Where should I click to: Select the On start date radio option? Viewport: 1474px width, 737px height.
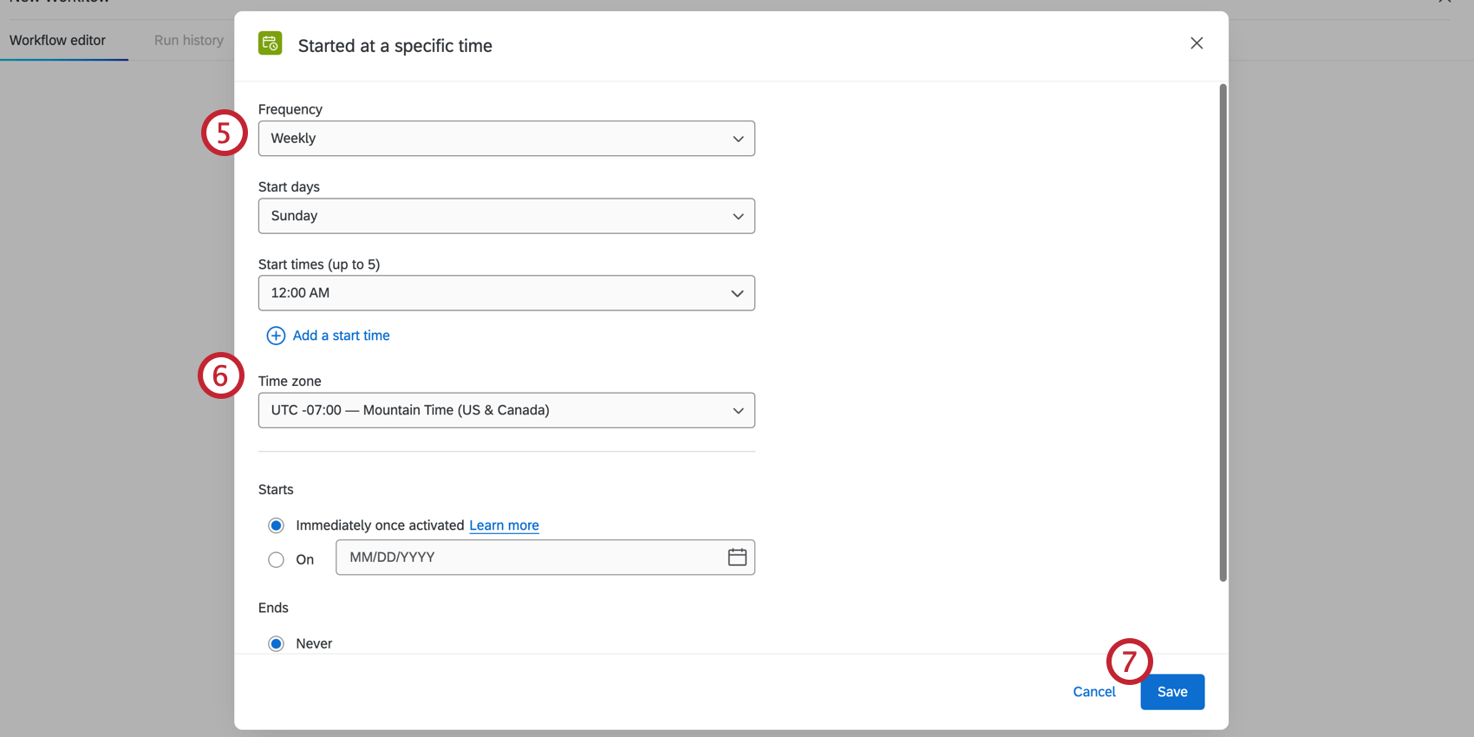276,560
